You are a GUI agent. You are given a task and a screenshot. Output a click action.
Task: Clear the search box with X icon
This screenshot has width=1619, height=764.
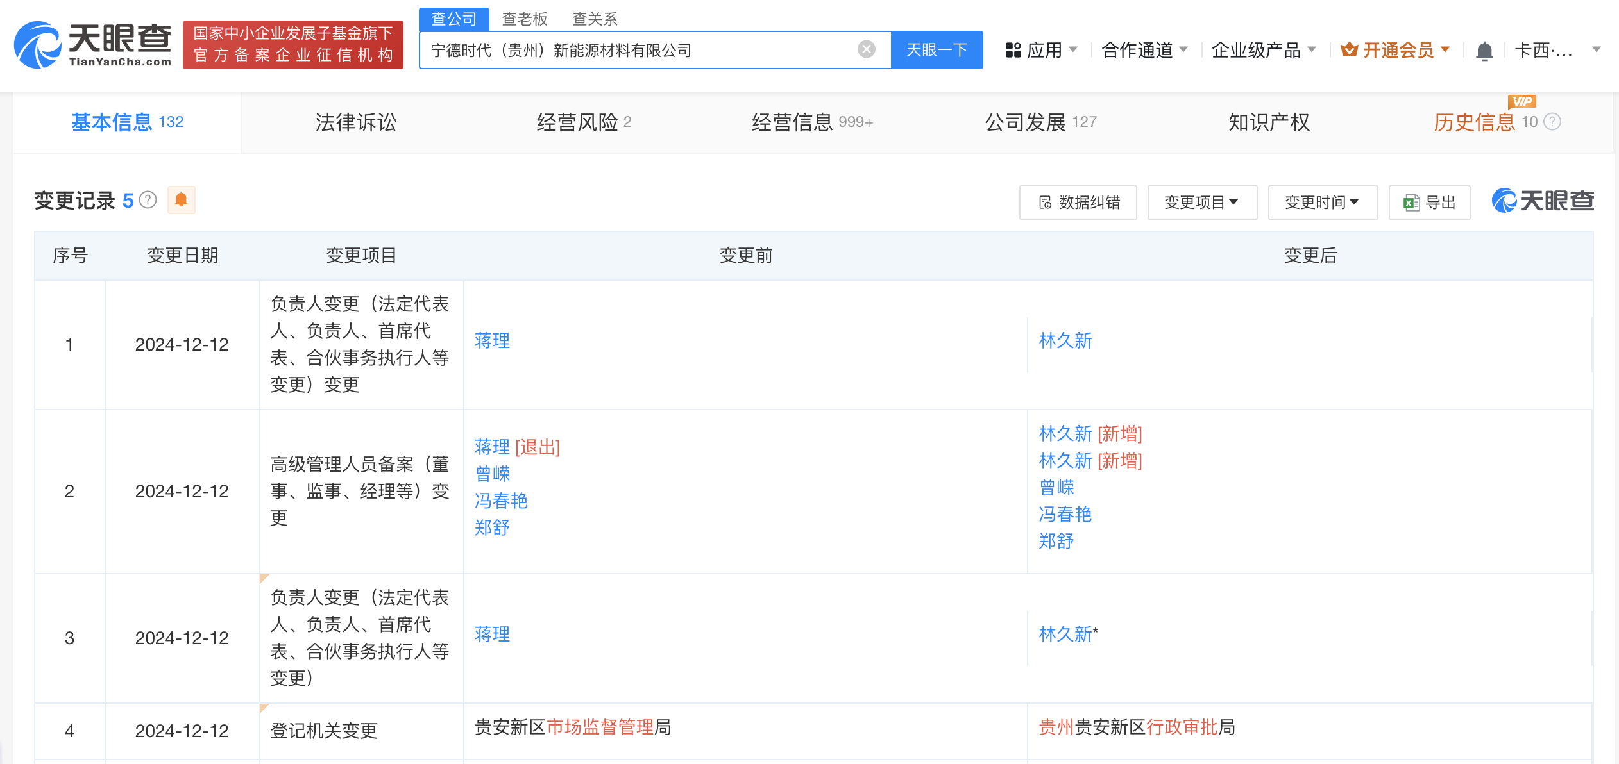tap(866, 49)
